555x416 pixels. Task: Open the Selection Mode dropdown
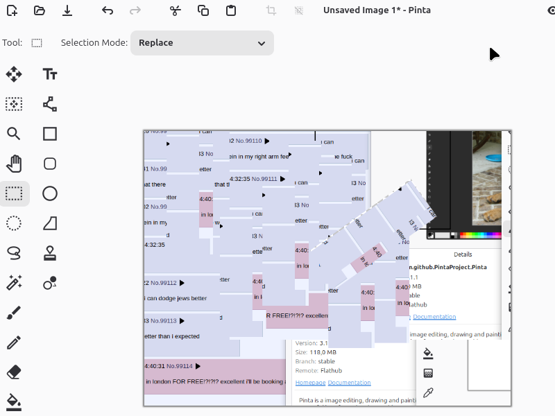pos(202,43)
